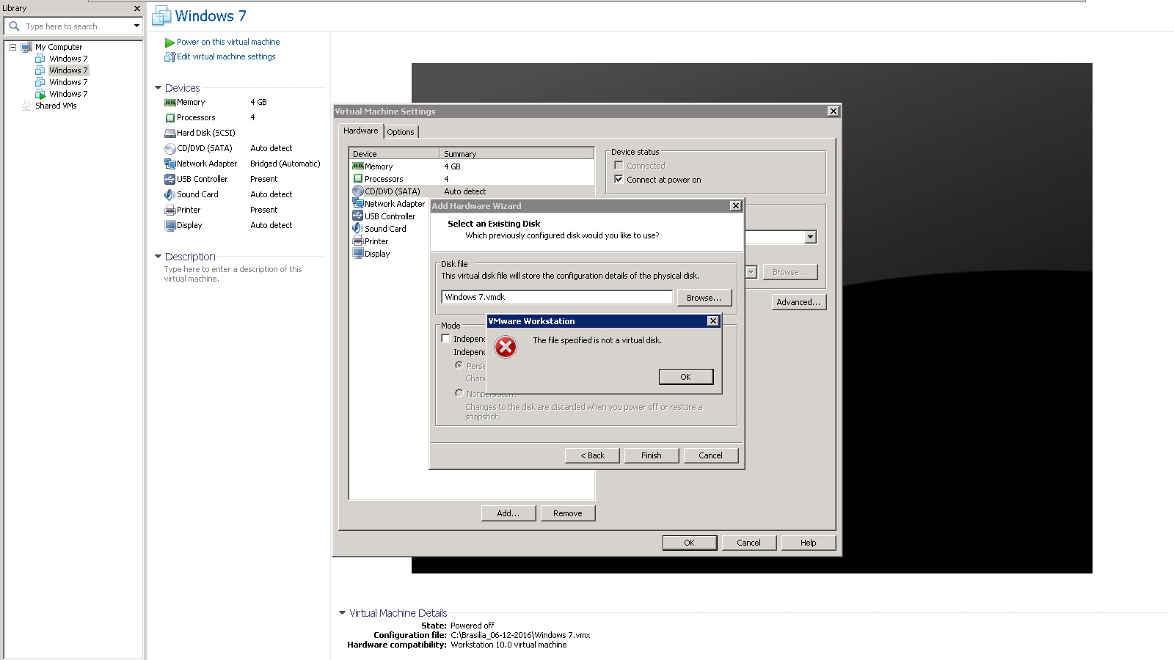
Task: Cancel the Add Hardware Wizard
Action: (x=710, y=455)
